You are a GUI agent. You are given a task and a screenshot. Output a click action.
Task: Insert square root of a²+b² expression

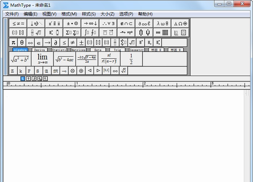[x=20, y=59]
